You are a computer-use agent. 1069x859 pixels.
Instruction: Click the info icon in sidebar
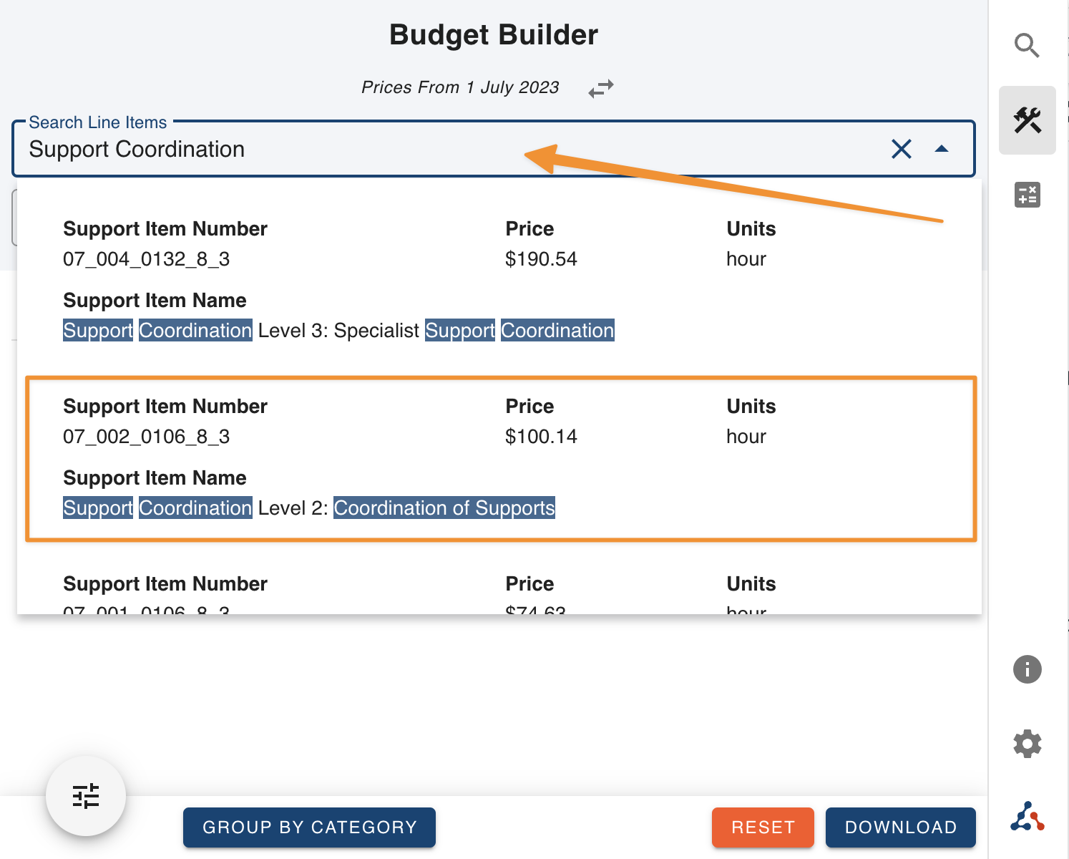1027,669
